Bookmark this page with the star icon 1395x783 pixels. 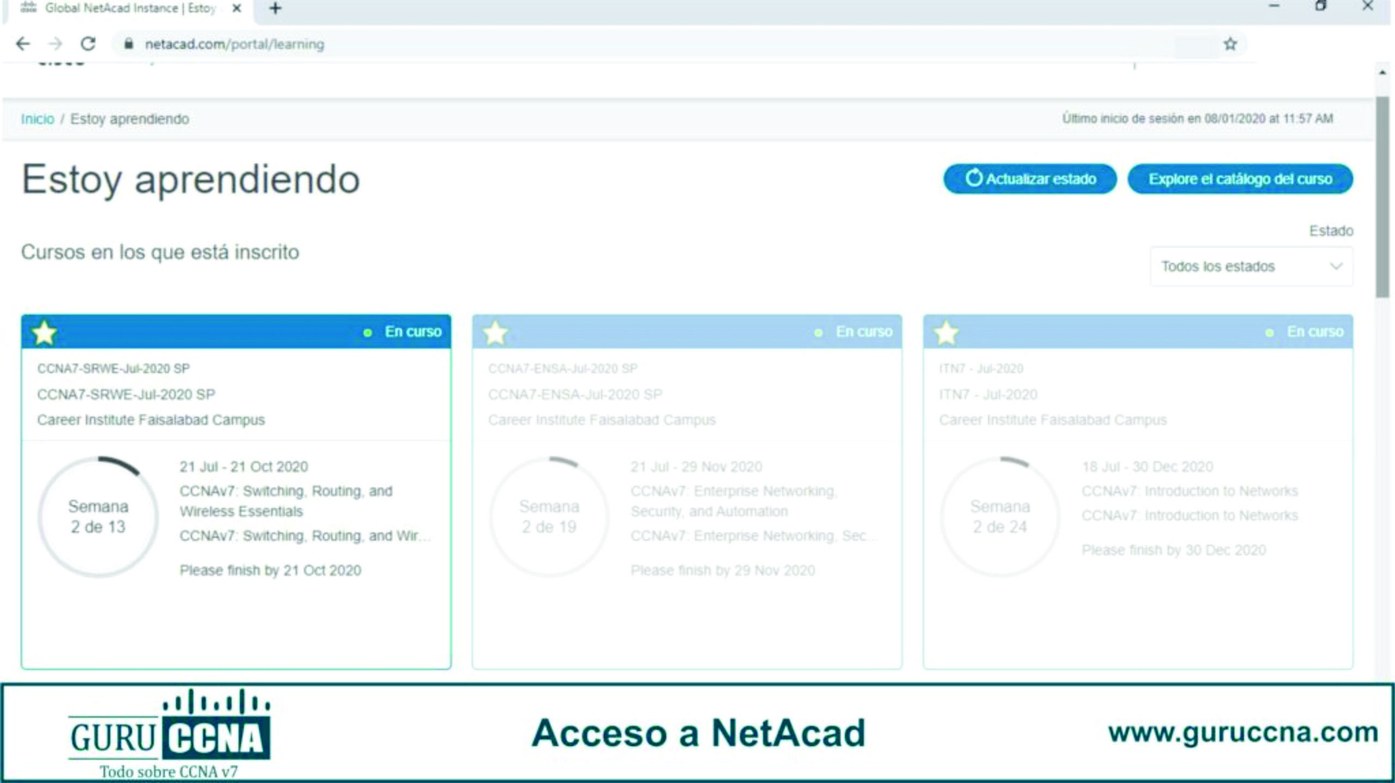[x=1230, y=44]
